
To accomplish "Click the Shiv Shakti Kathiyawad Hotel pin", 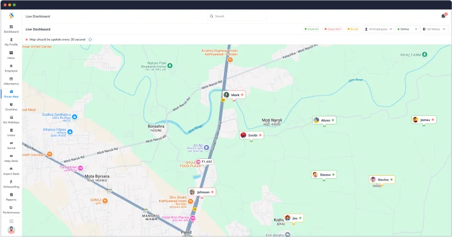I will pyautogui.click(x=190, y=201).
